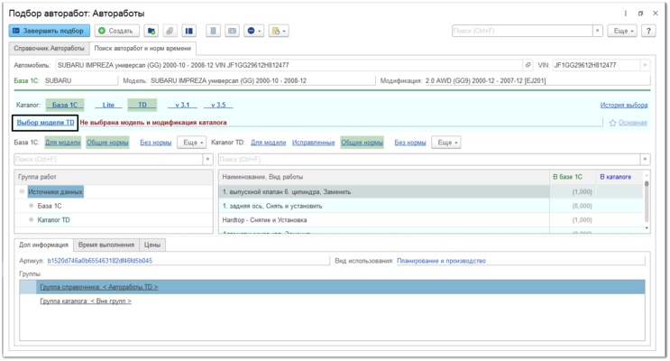Click the dark blue two-column view icon
This screenshot has width=670, height=361.
tap(188, 31)
